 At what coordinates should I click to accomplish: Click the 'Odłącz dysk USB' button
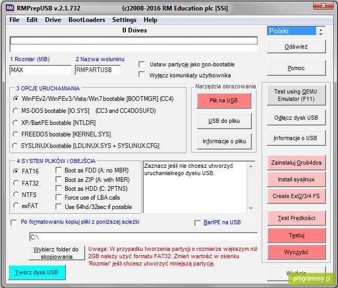[296, 118]
